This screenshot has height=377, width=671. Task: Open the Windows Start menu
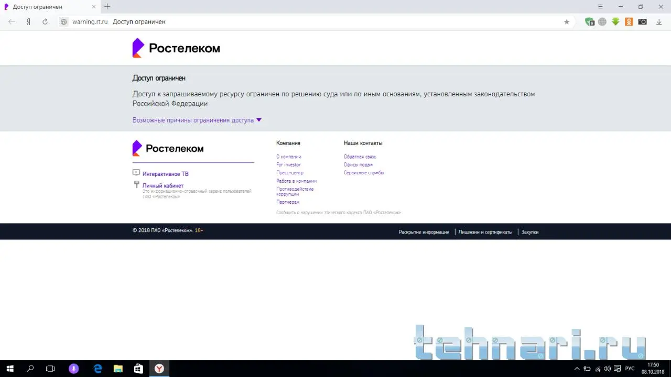(x=10, y=369)
